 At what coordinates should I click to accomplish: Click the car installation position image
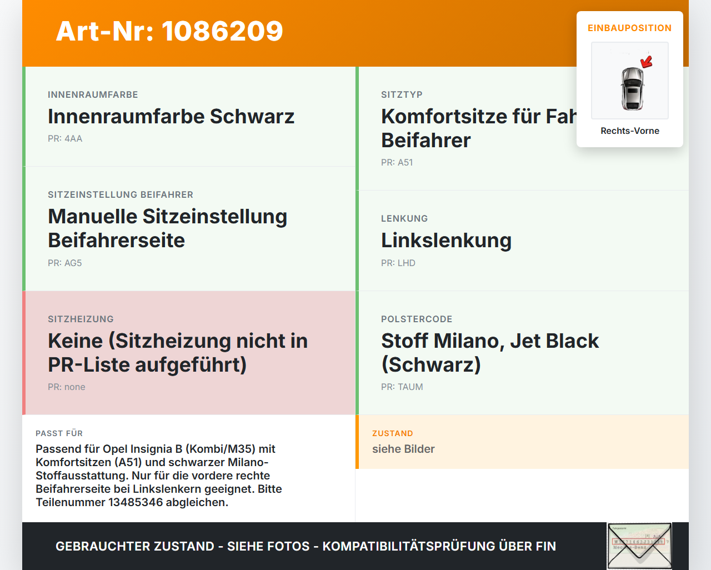[x=630, y=81]
